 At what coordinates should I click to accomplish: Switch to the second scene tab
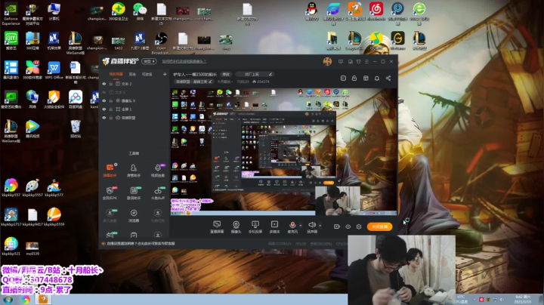click(x=132, y=74)
